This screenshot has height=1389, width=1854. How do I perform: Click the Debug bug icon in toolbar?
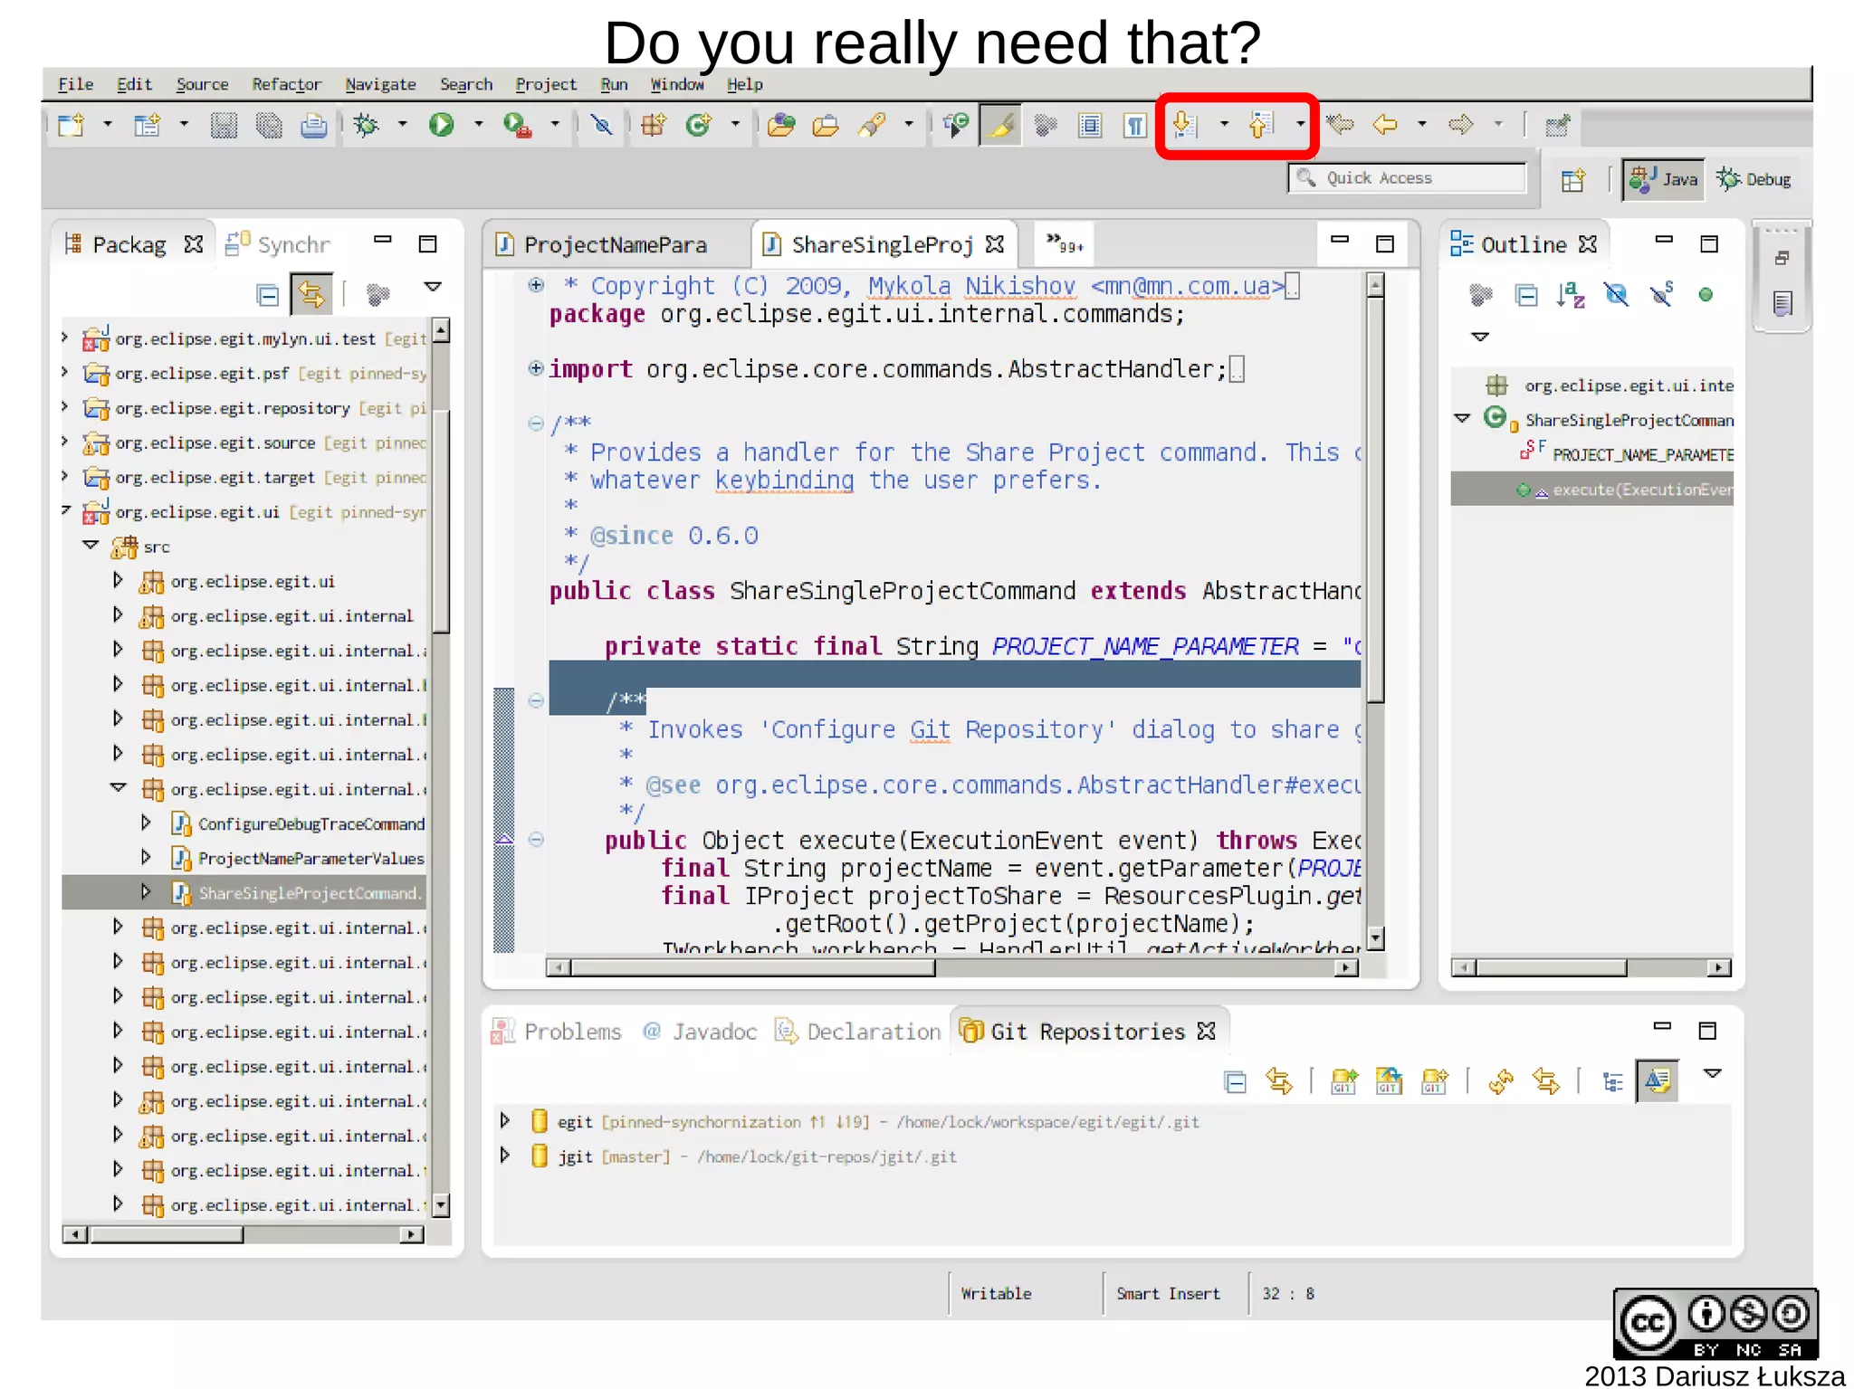click(367, 125)
